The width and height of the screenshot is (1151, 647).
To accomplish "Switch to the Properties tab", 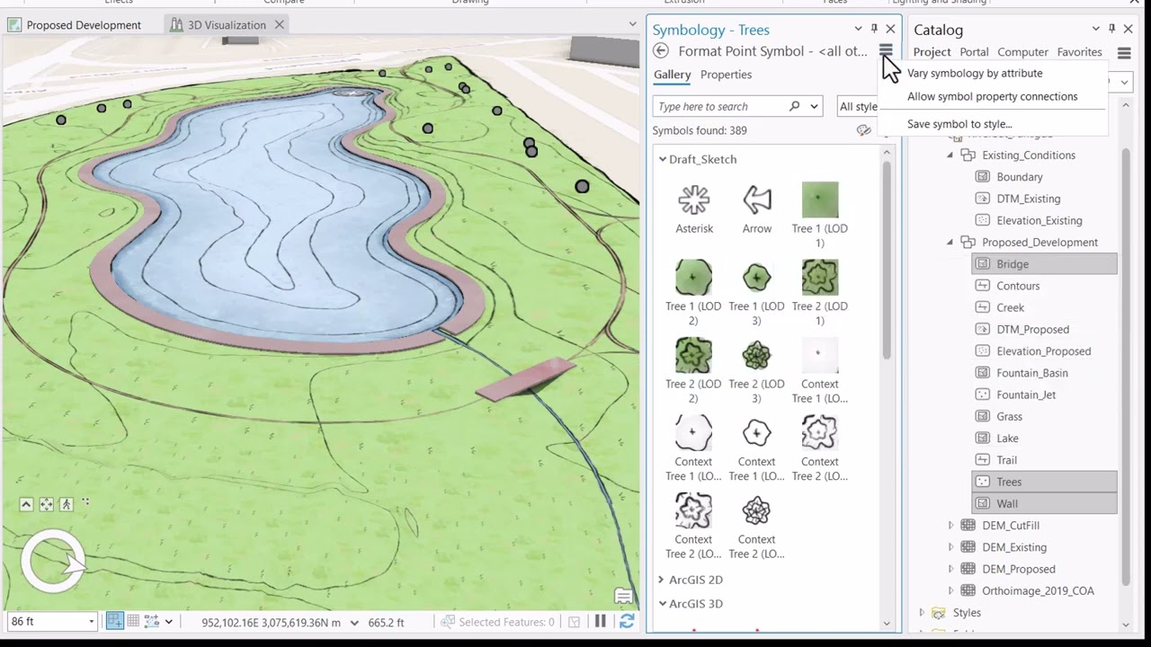I will click(x=726, y=75).
